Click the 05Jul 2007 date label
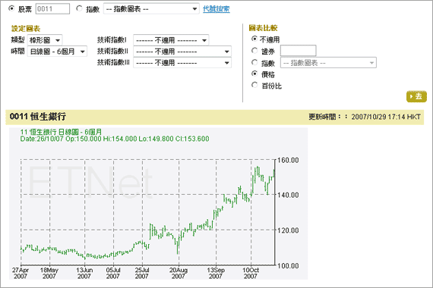The height and width of the screenshot is (288, 433). point(113,273)
